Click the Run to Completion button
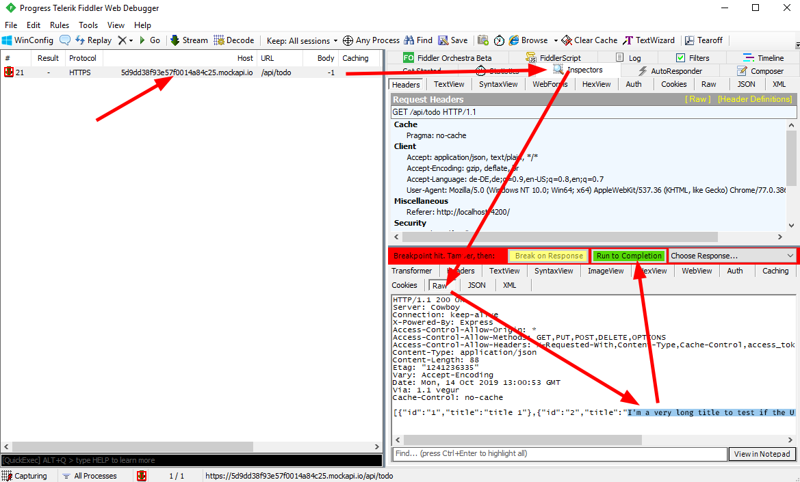800x482 pixels. [x=629, y=256]
